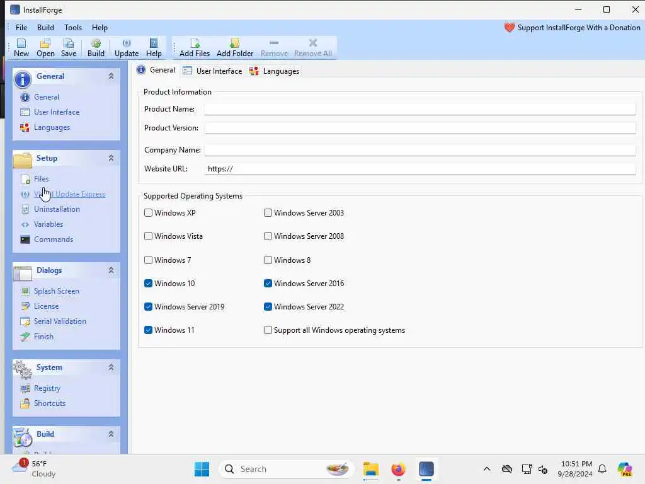Viewport: 645px width, 484px height.
Task: Open Serial Validation under Dialogs
Action: point(60,321)
